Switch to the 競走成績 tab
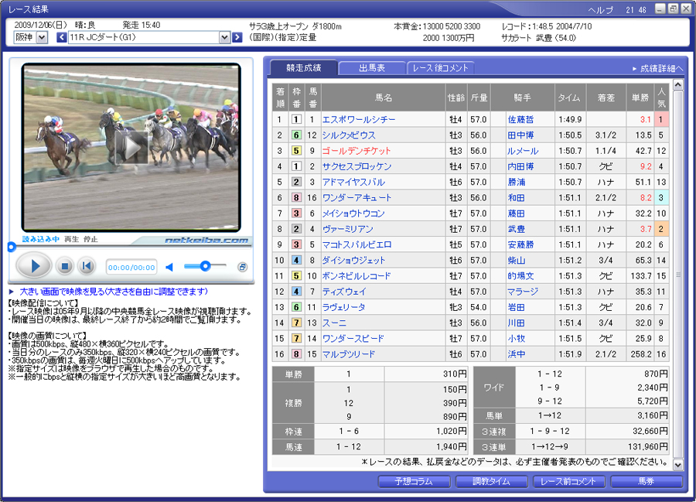 304,68
